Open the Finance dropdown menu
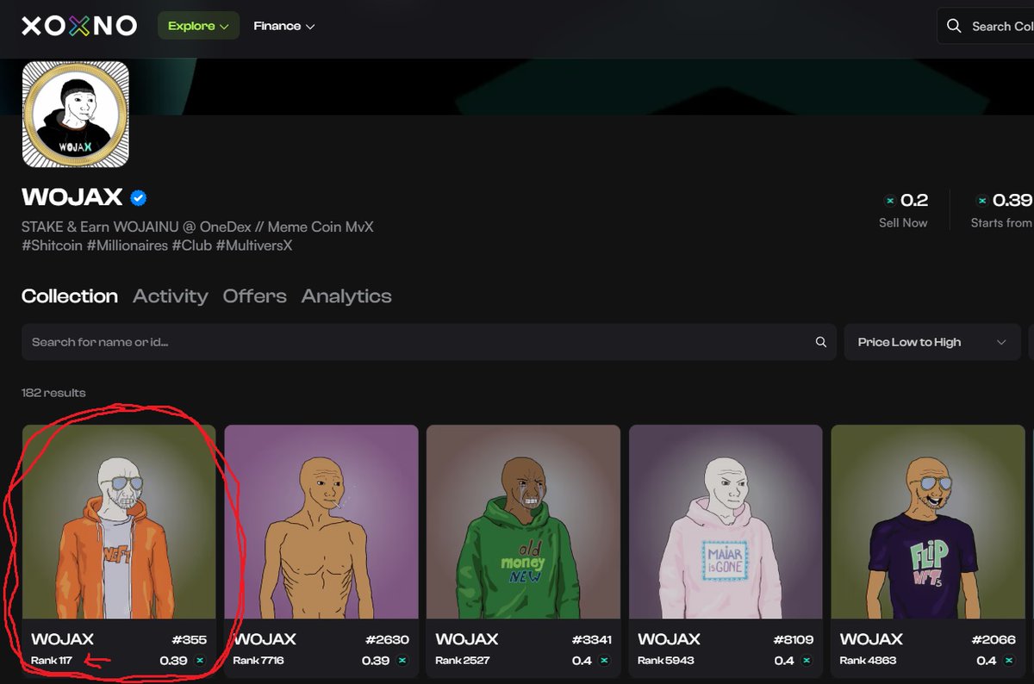This screenshot has height=684, width=1034. point(284,26)
